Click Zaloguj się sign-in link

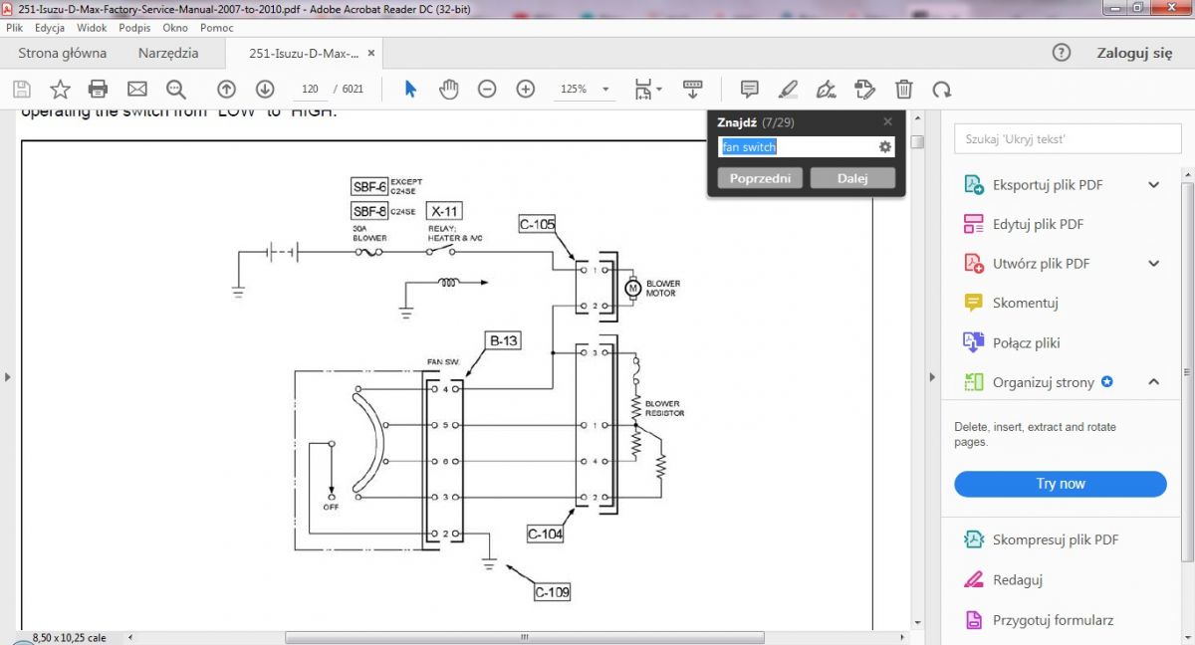(x=1134, y=53)
